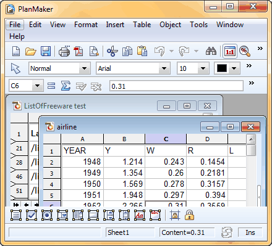
Task: Toggle sheet protection padlock icon
Action: click(x=189, y=215)
